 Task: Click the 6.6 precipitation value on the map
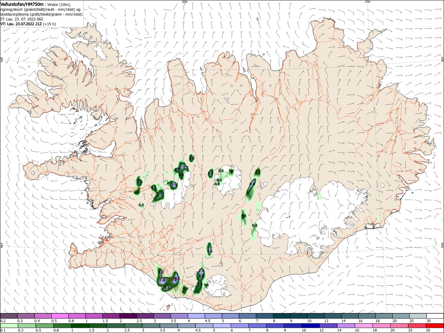click(x=210, y=251)
